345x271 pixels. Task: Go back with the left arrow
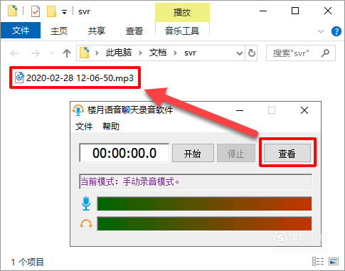pyautogui.click(x=14, y=53)
